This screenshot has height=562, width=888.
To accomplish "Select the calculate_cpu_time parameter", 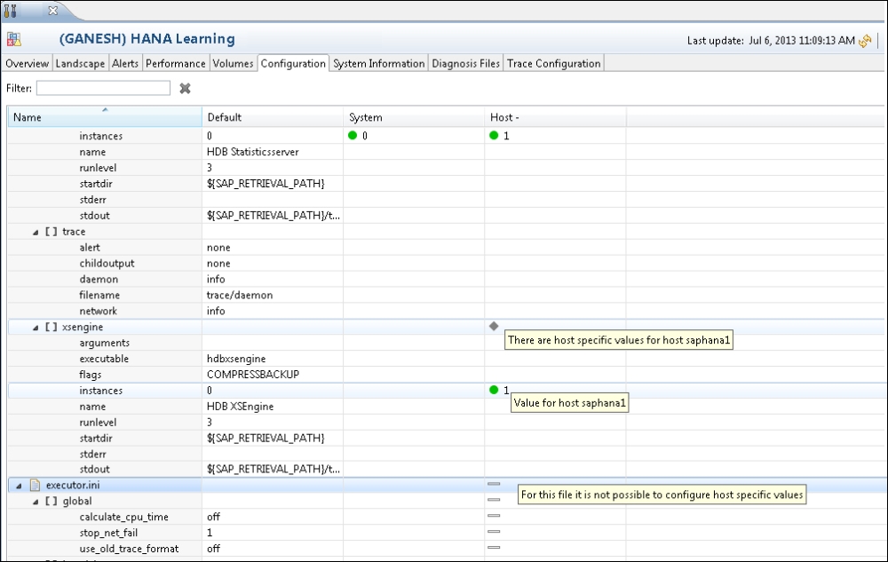I will tap(448, 517).
